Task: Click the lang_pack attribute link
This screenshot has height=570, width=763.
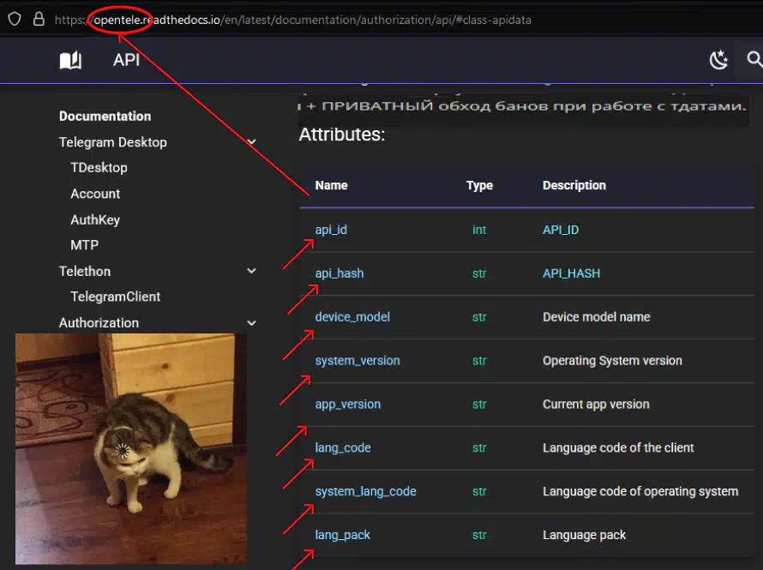Action: (343, 535)
